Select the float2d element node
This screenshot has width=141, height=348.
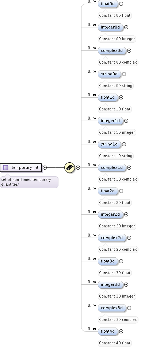108,191
